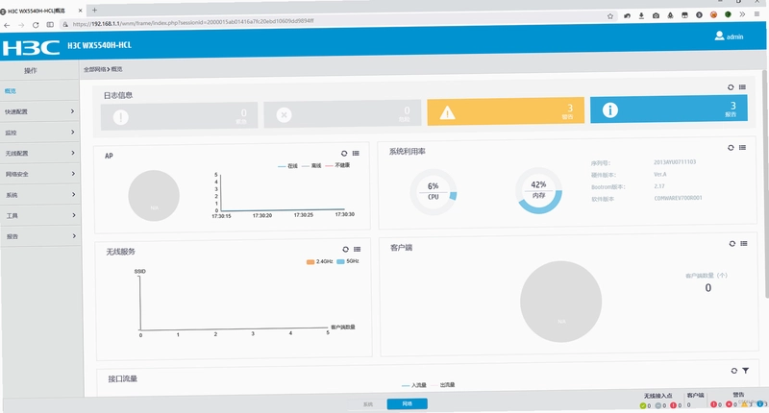
Task: Toggle the 5GHz legend swatch
Action: pyautogui.click(x=340, y=261)
